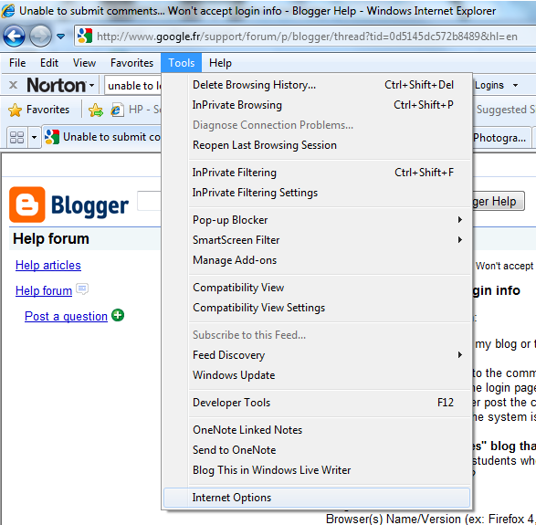Screen dimensions: 536x525
Task: Expand the recent pages dropdown arrow
Action: 61,36
